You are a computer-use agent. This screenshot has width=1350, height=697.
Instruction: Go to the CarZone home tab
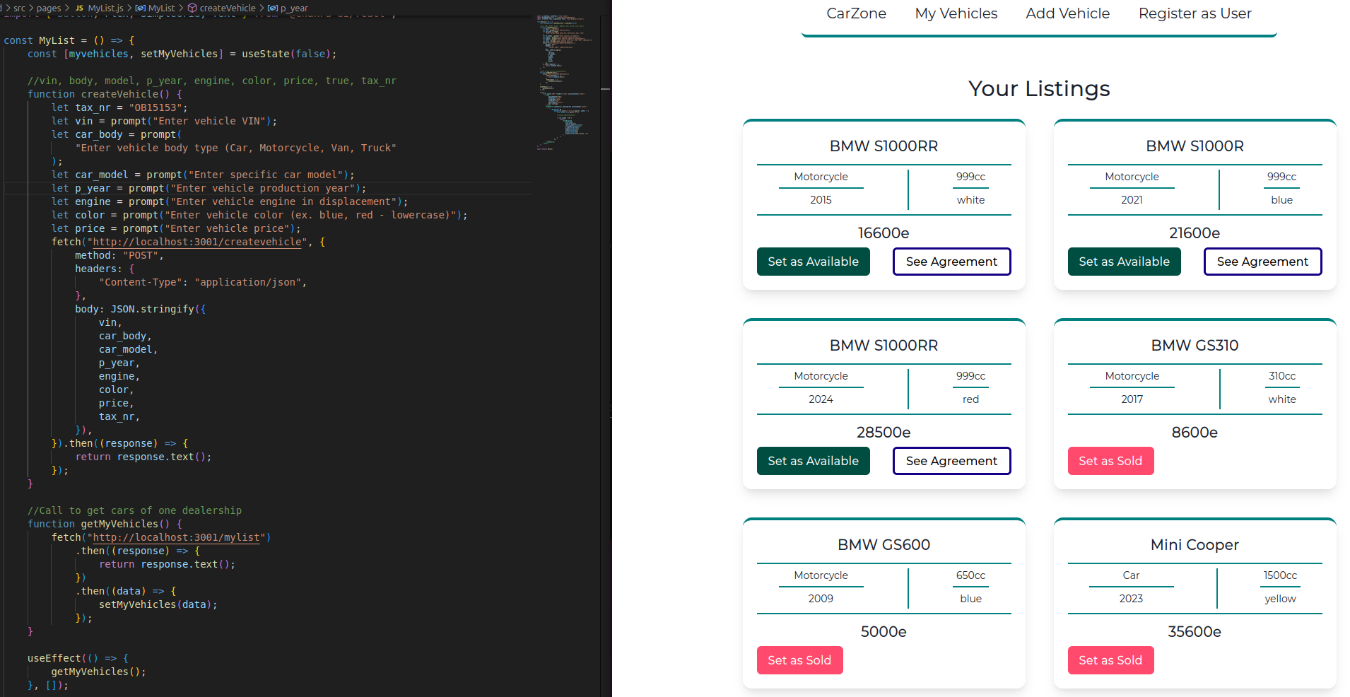tap(856, 13)
